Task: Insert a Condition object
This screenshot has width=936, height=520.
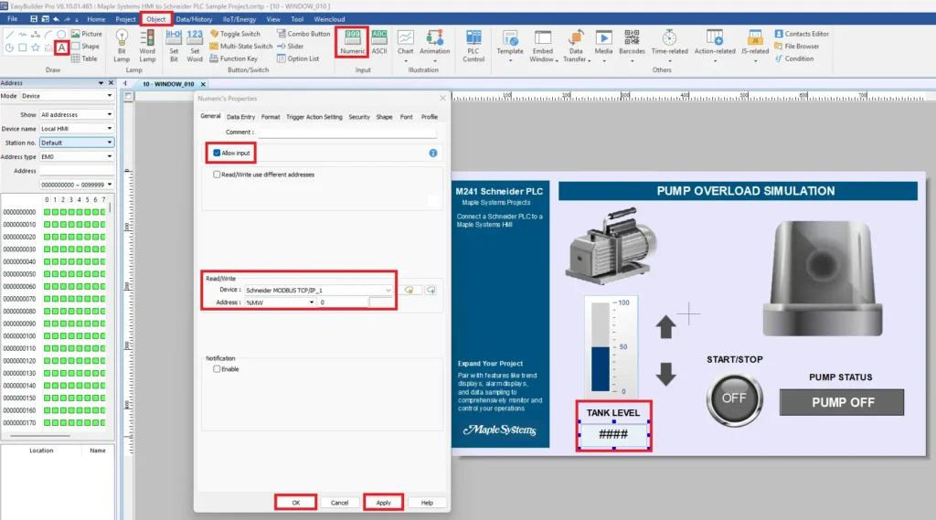Action: 794,58
